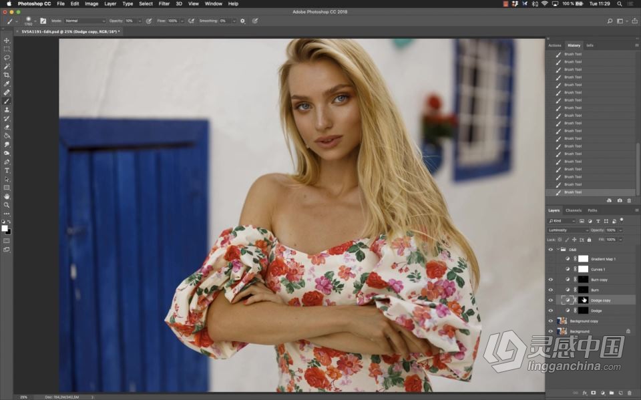Screen dimensions: 641x400
Task: Hide the Dodge copy layer
Action: coord(551,301)
